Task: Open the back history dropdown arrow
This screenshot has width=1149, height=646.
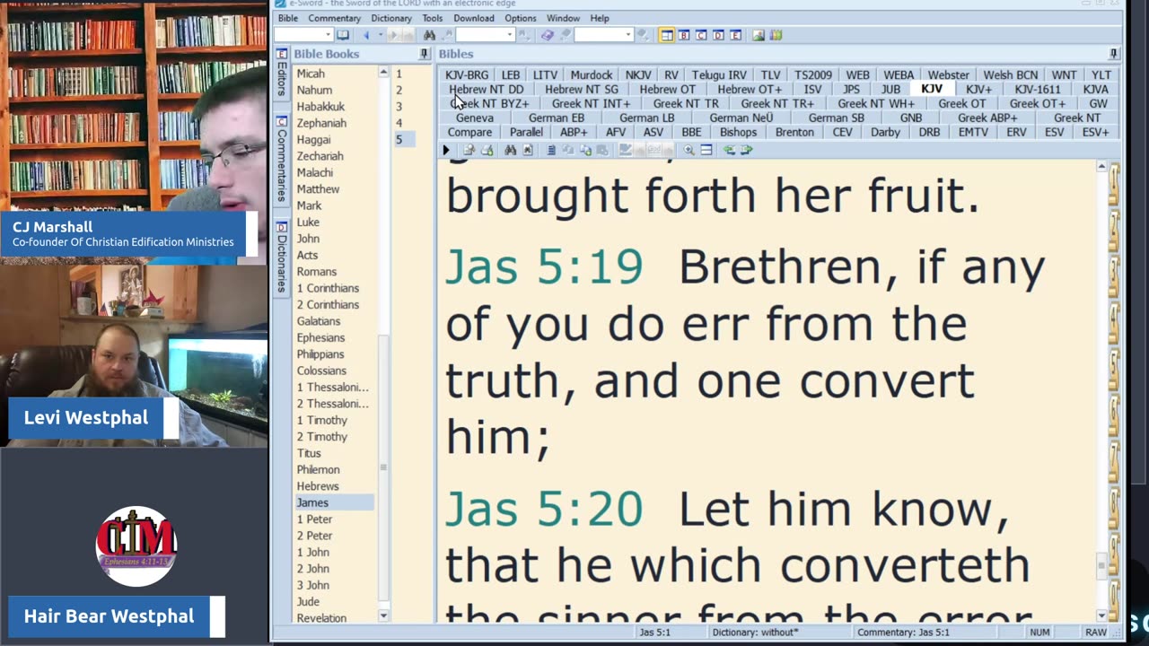Action: click(381, 35)
